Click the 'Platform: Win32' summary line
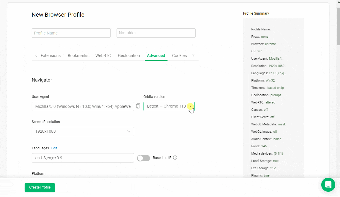This screenshot has width=340, height=197. (263, 80)
